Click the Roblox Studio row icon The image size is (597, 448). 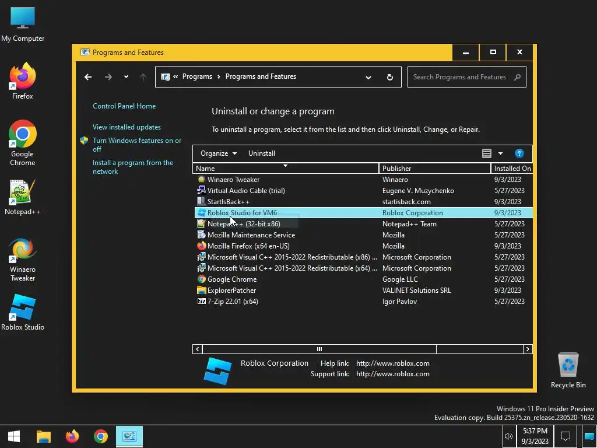click(201, 212)
